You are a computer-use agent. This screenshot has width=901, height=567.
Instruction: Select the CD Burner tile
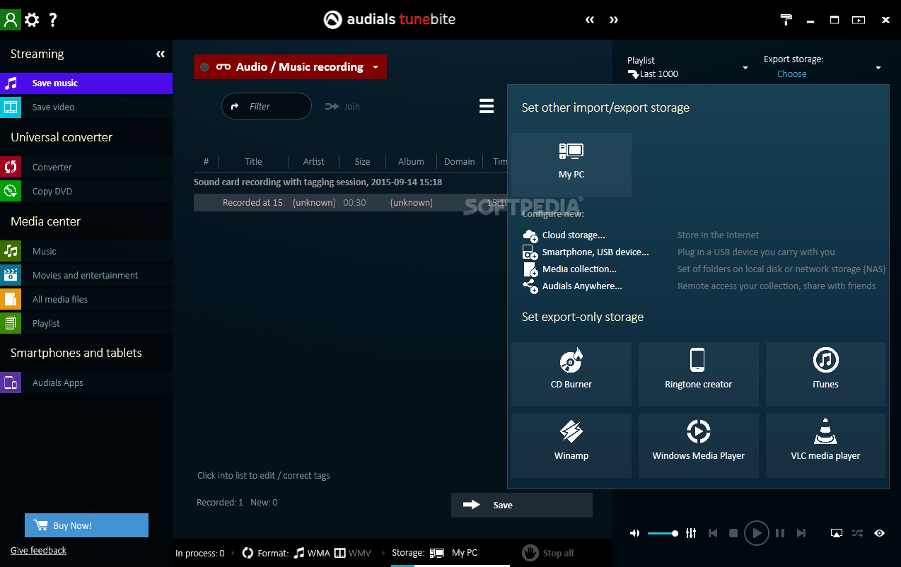tap(571, 374)
